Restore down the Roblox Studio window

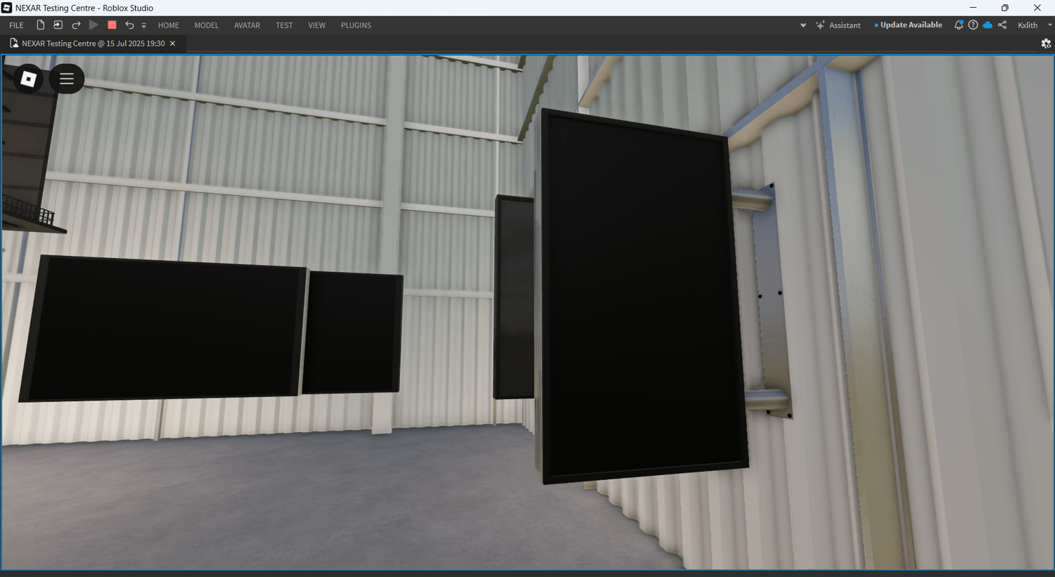(1005, 8)
